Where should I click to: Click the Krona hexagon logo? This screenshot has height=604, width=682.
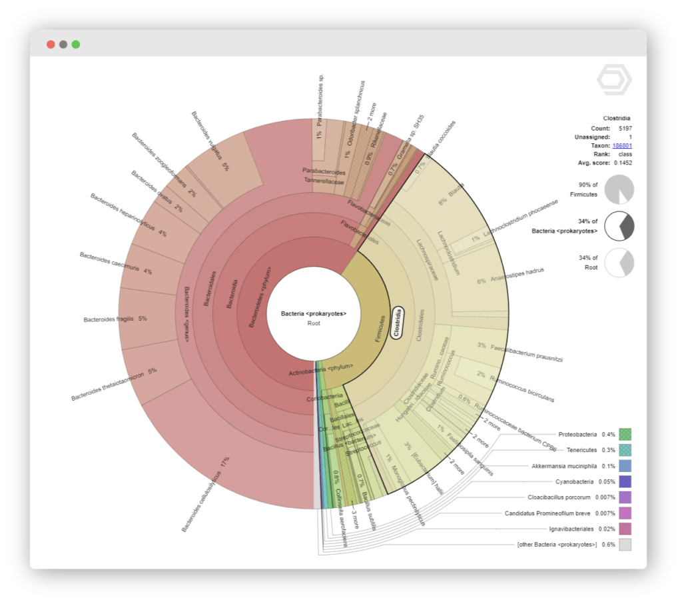coord(613,79)
